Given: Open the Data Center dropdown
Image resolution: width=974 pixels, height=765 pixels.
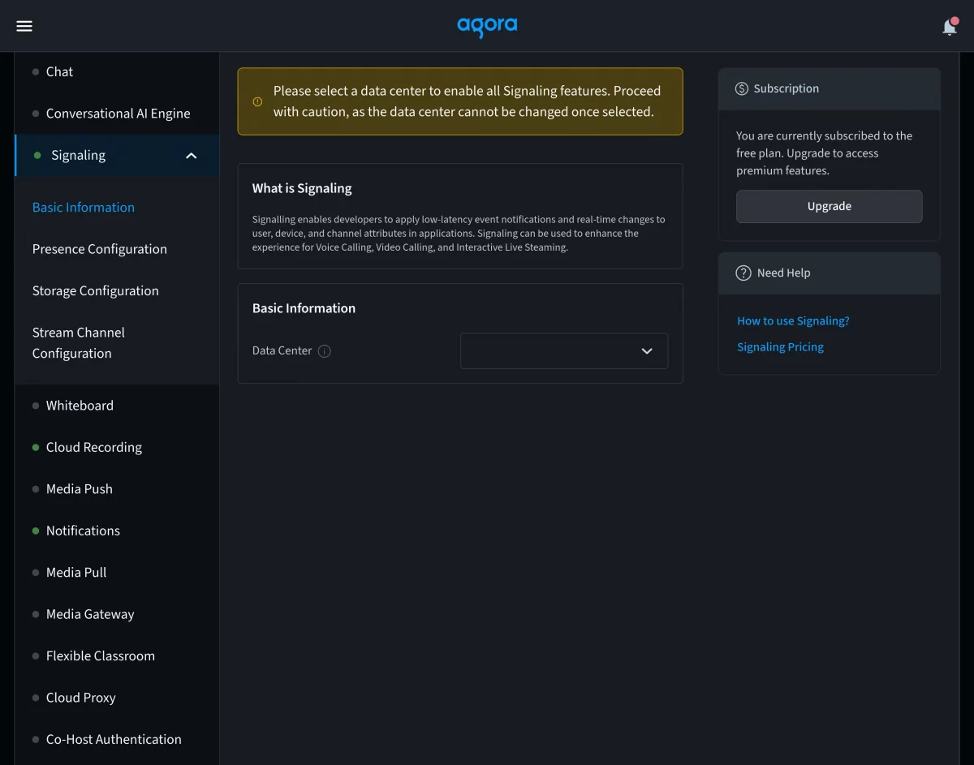Looking at the screenshot, I should (564, 351).
